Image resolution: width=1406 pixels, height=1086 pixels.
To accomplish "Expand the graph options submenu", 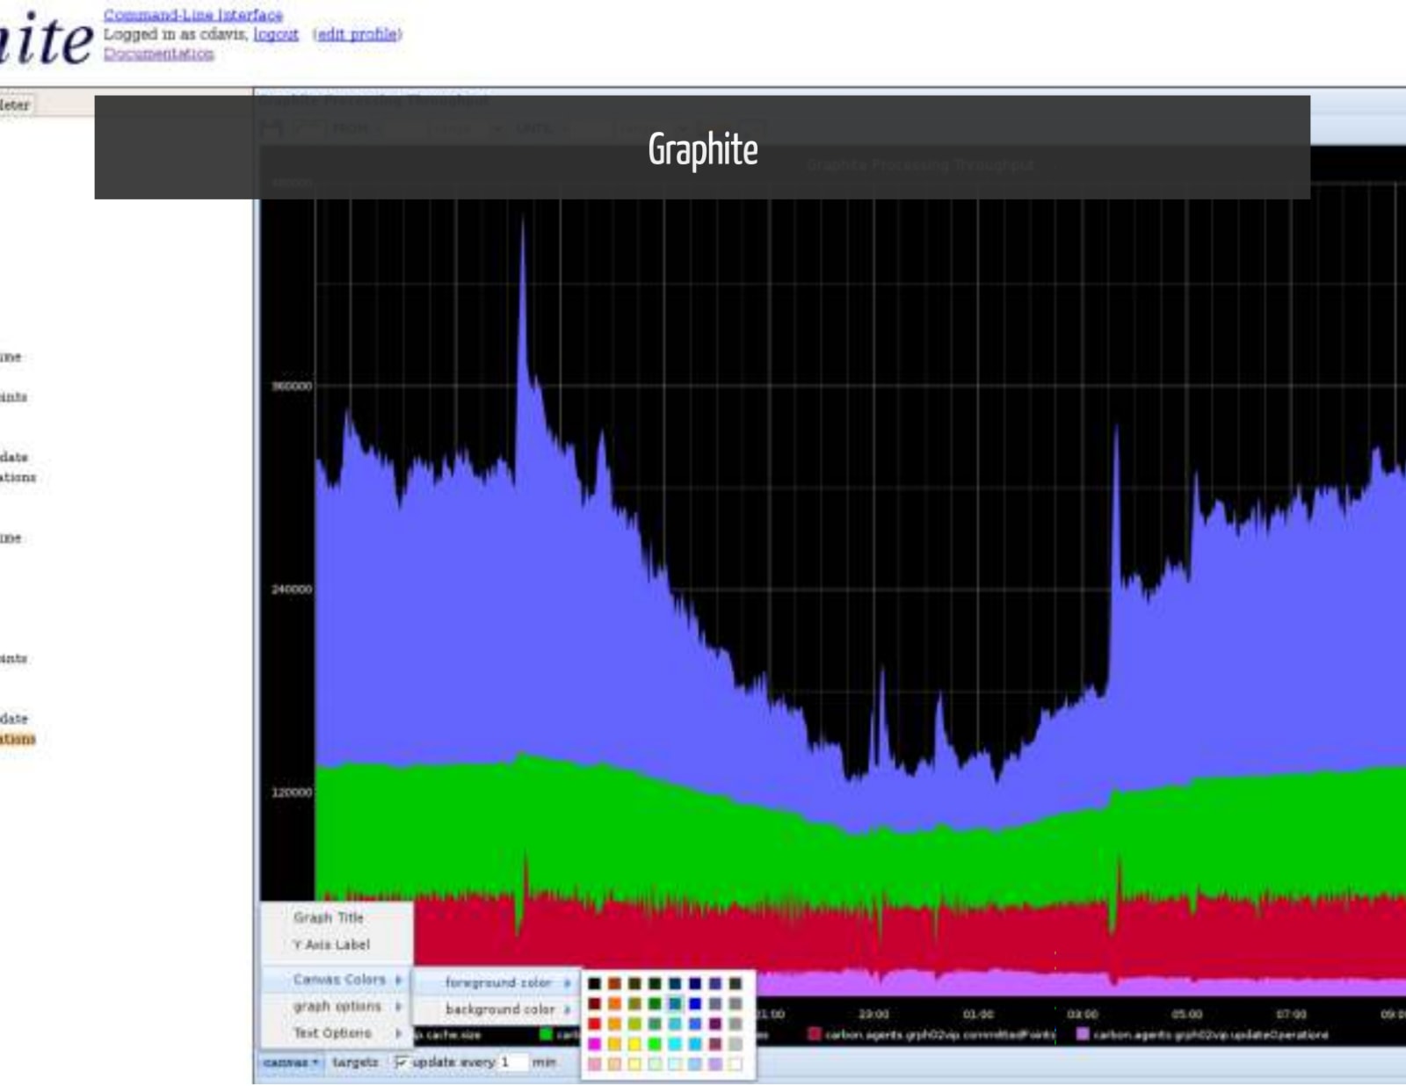I will tap(337, 1006).
